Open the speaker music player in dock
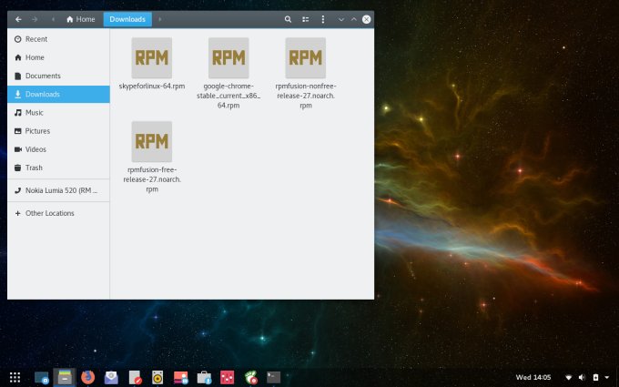This screenshot has height=387, width=619. [157, 378]
